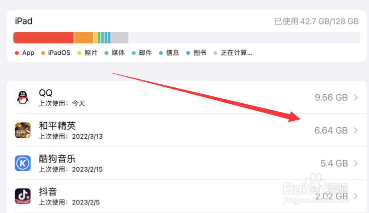
Task: Select the gray calculating segment of storage bar
Action: pyautogui.click(x=120, y=37)
